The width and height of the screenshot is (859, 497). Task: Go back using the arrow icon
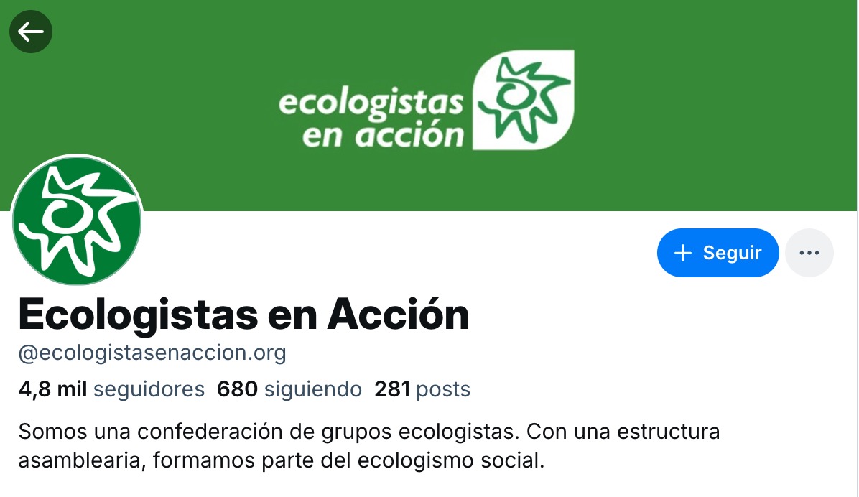click(31, 32)
